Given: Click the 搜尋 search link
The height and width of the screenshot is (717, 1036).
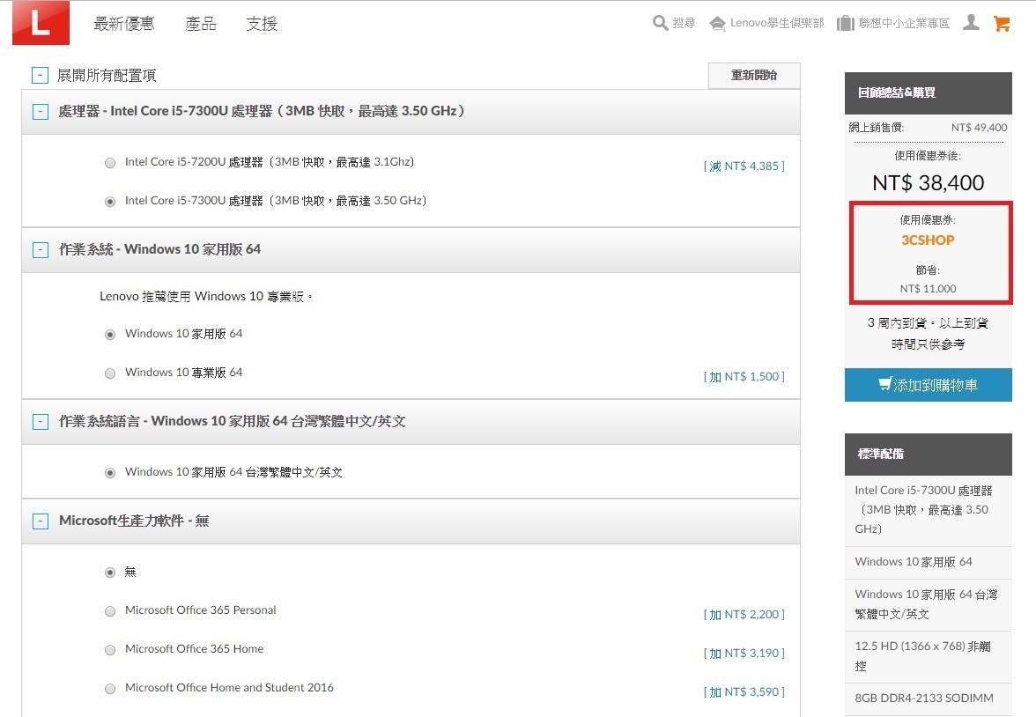Looking at the screenshot, I should (684, 23).
